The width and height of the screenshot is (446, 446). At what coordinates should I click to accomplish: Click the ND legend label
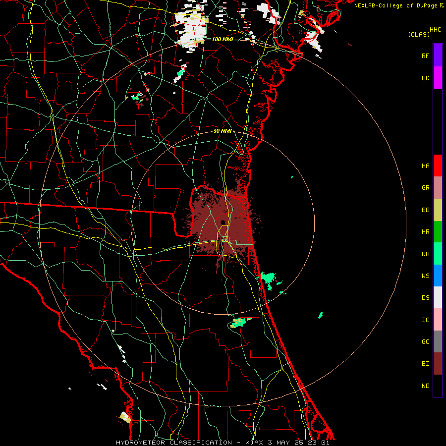pos(425,386)
